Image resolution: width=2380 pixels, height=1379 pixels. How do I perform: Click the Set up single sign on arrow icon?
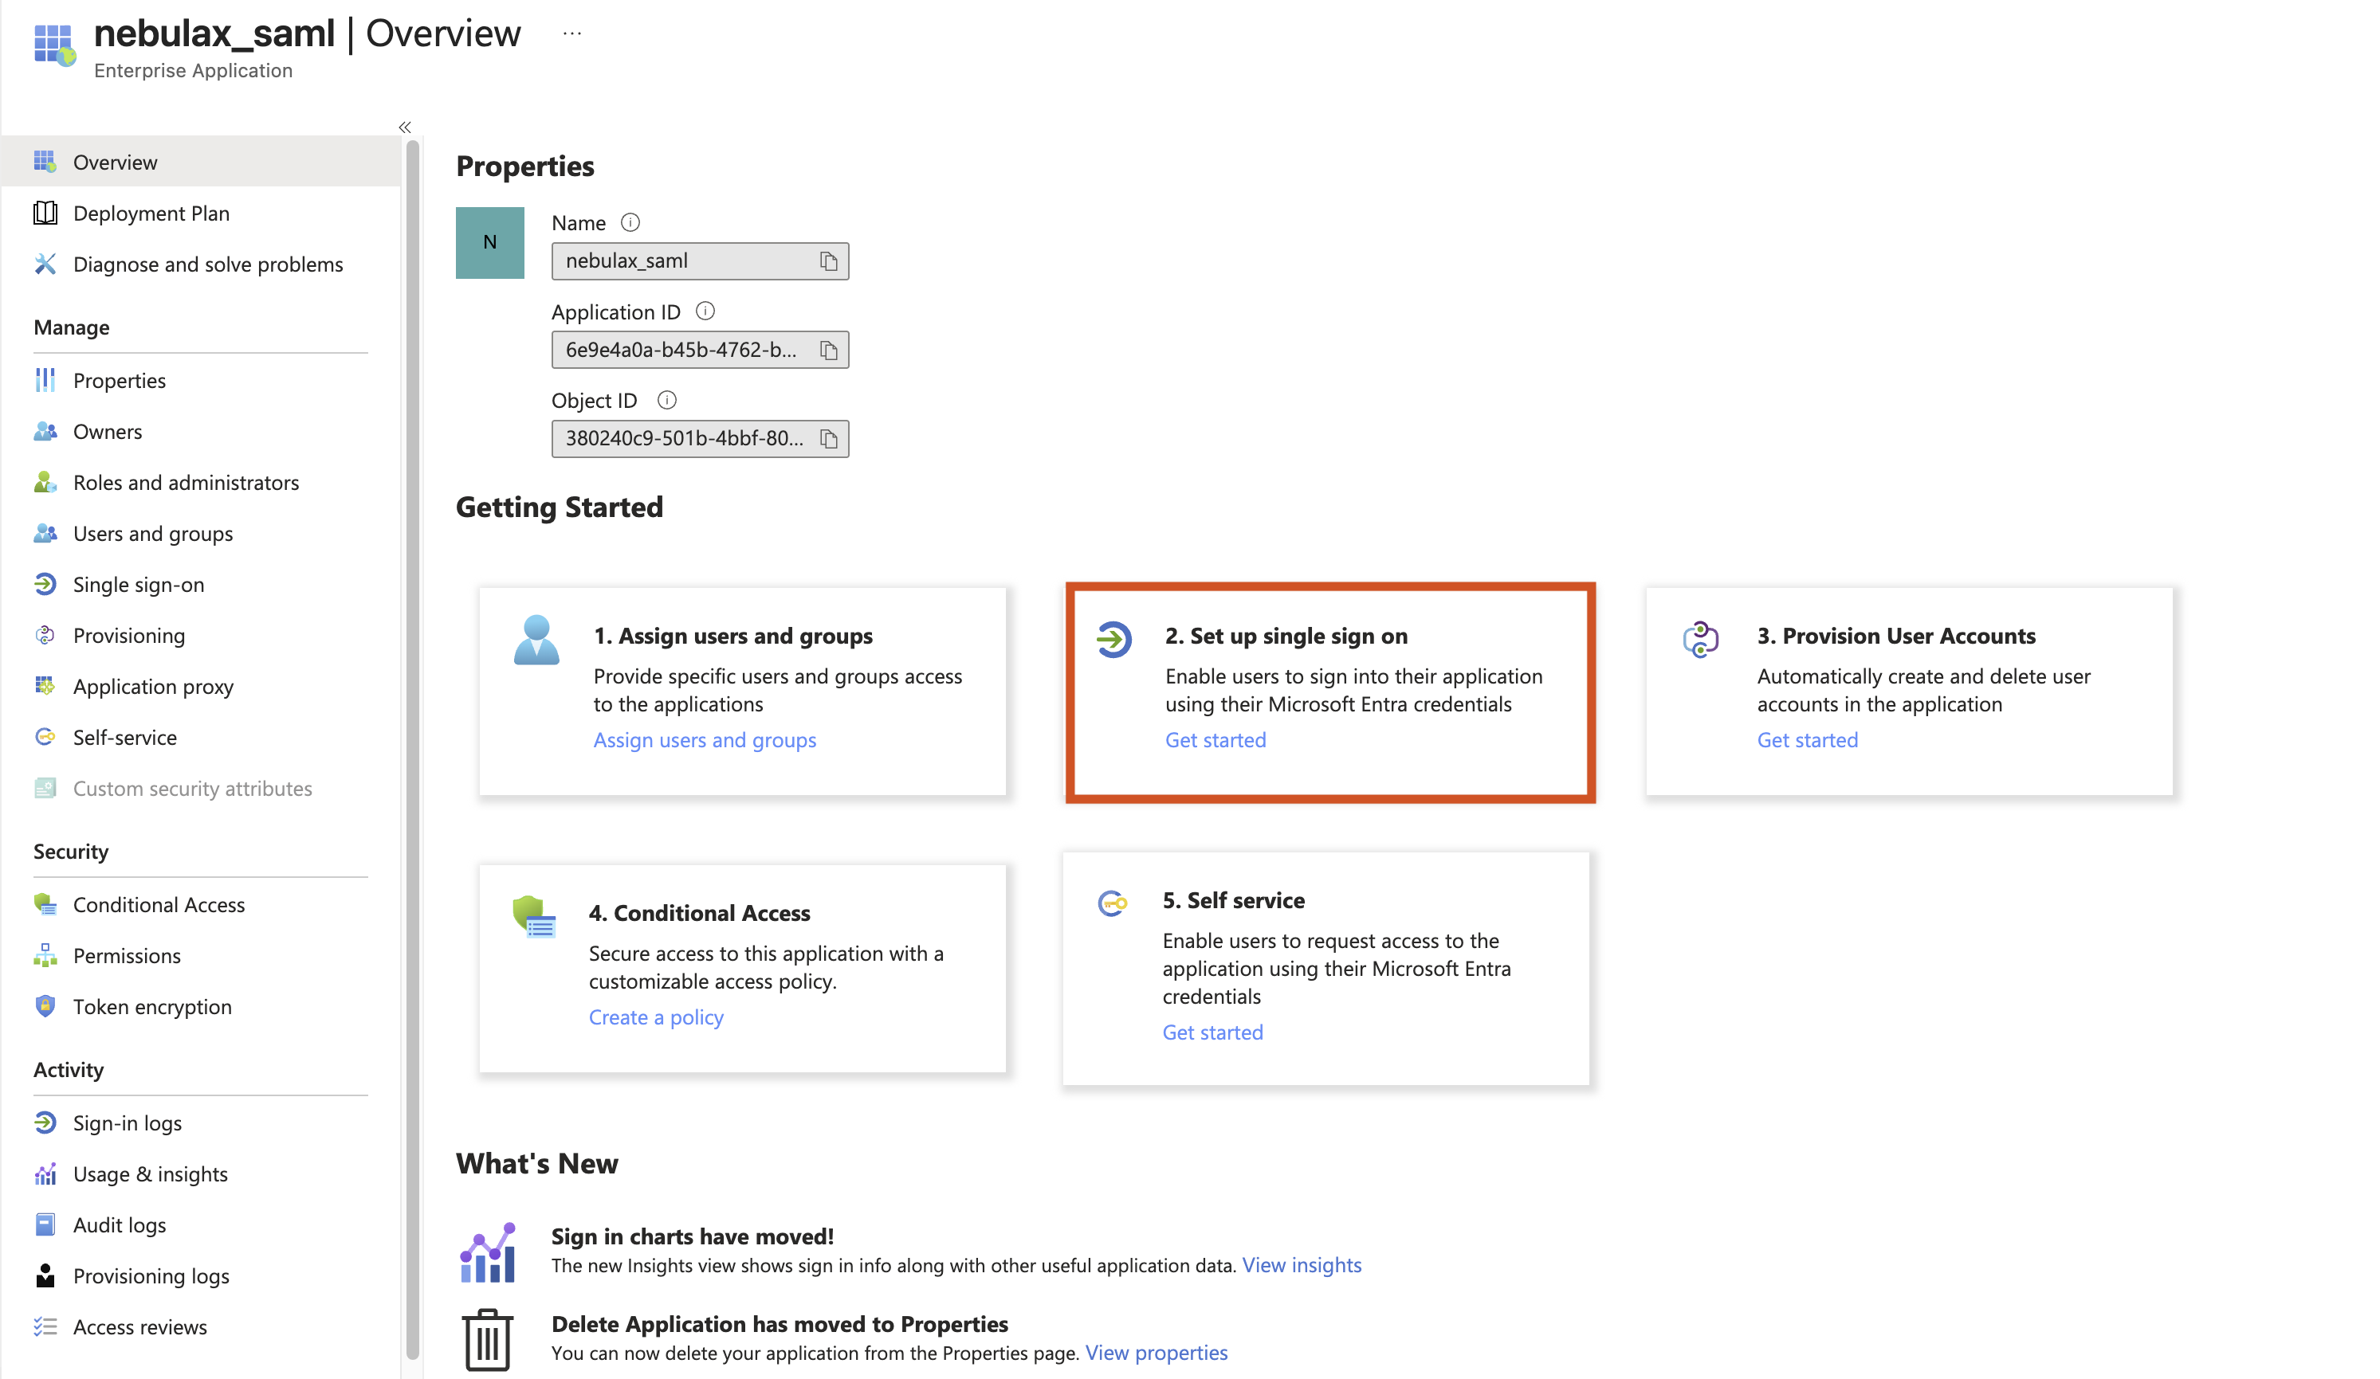[1113, 639]
